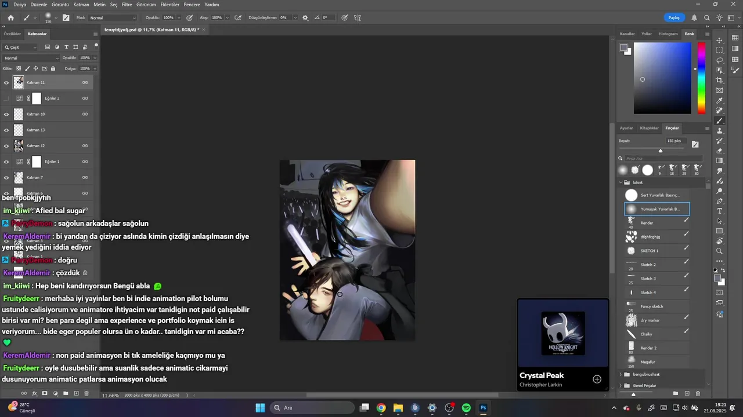Select the Eraser tool

pyautogui.click(x=720, y=151)
